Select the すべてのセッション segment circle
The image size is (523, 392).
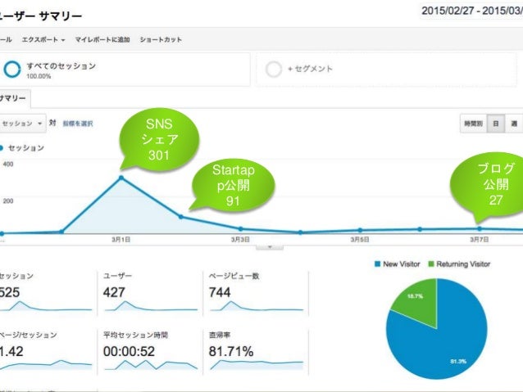pyautogui.click(x=12, y=70)
